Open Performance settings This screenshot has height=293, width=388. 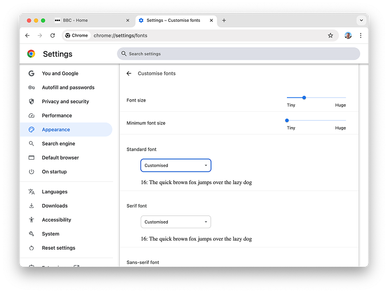(66, 116)
